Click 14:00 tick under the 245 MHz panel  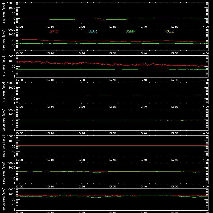pyautogui.click(x=205, y=27)
